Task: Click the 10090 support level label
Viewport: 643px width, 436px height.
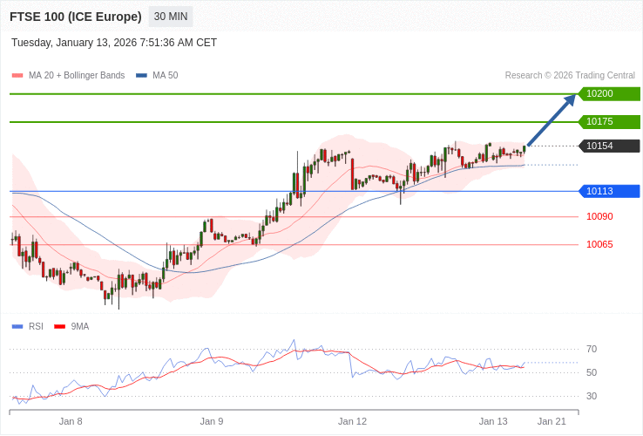Action: pyautogui.click(x=599, y=216)
